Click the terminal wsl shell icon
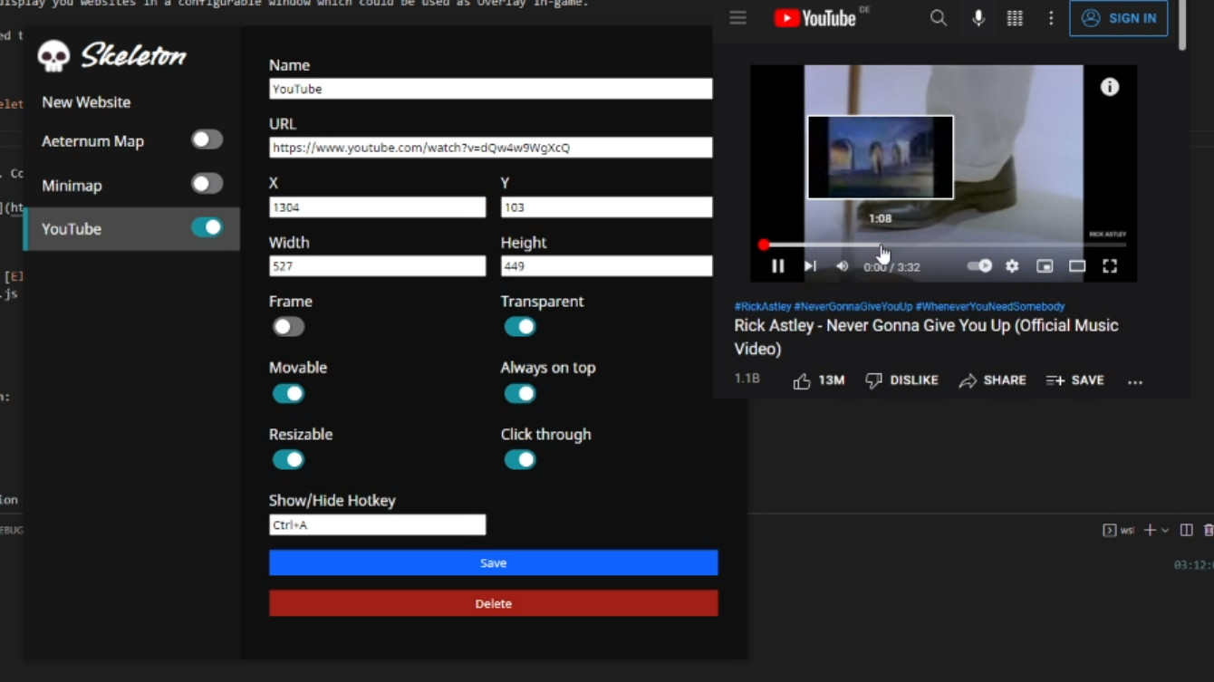 click(1109, 531)
